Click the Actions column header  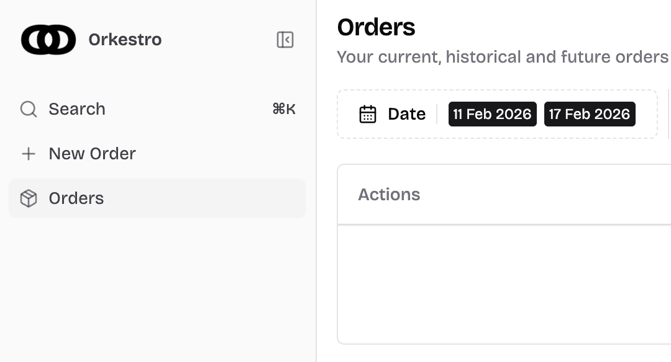click(x=389, y=195)
